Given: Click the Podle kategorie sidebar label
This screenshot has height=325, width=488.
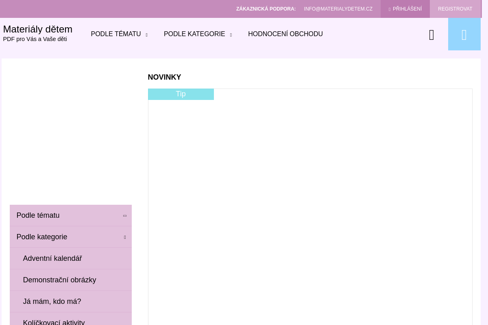Looking at the screenshot, I should pyautogui.click(x=41, y=237).
